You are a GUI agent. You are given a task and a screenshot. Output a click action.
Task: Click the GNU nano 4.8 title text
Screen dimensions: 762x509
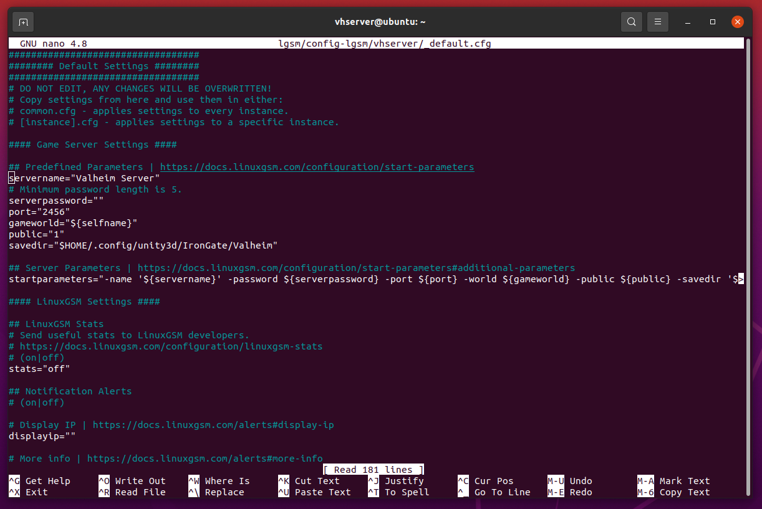coord(54,44)
